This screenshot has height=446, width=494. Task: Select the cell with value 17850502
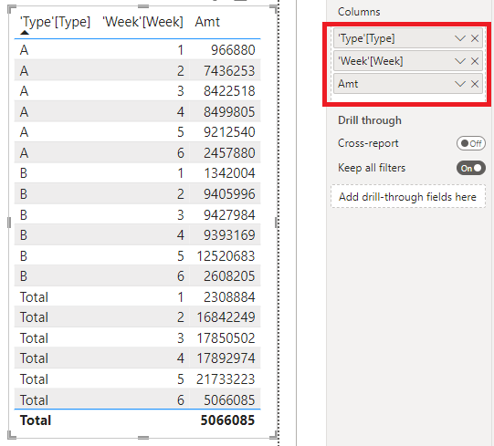226,338
